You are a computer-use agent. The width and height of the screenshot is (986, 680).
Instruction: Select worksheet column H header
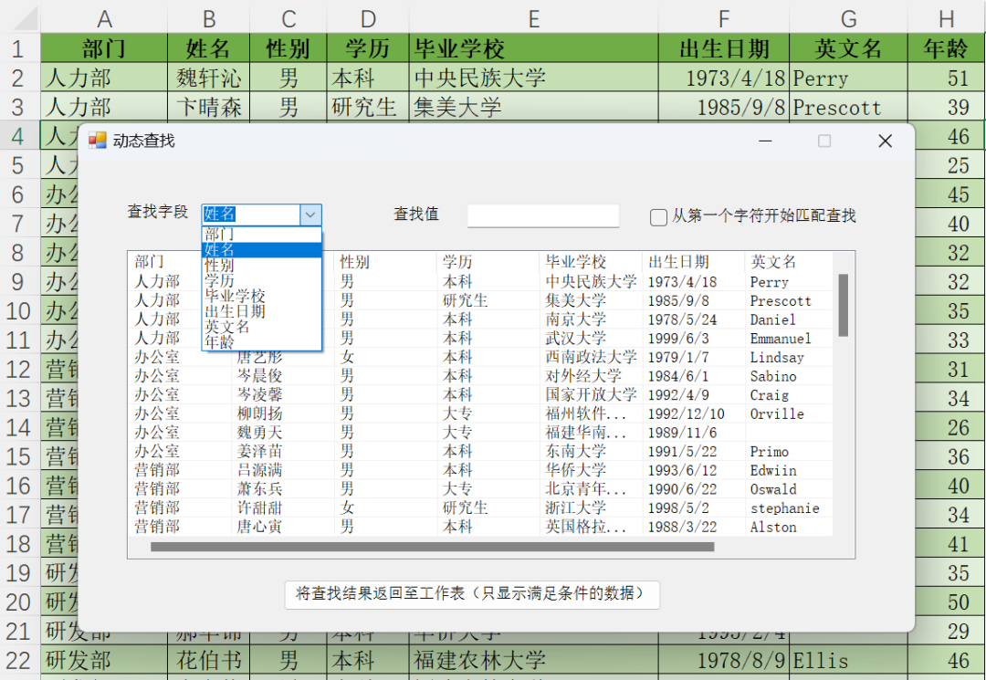point(947,17)
